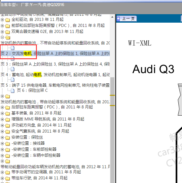Expand the 基本装备 folder node
Image resolution: width=182 pixels, height=183 pixels.
pos(2,113)
